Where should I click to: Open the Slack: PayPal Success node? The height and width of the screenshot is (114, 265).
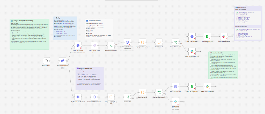(207, 87)
